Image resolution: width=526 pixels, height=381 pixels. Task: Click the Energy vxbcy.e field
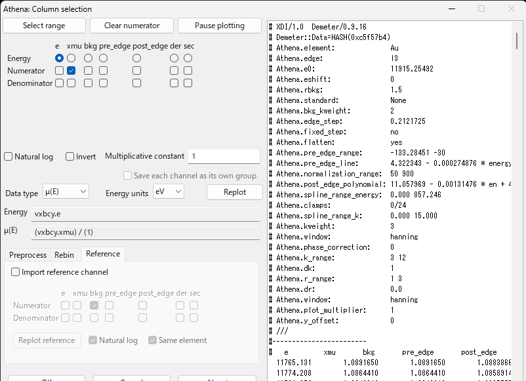click(146, 214)
